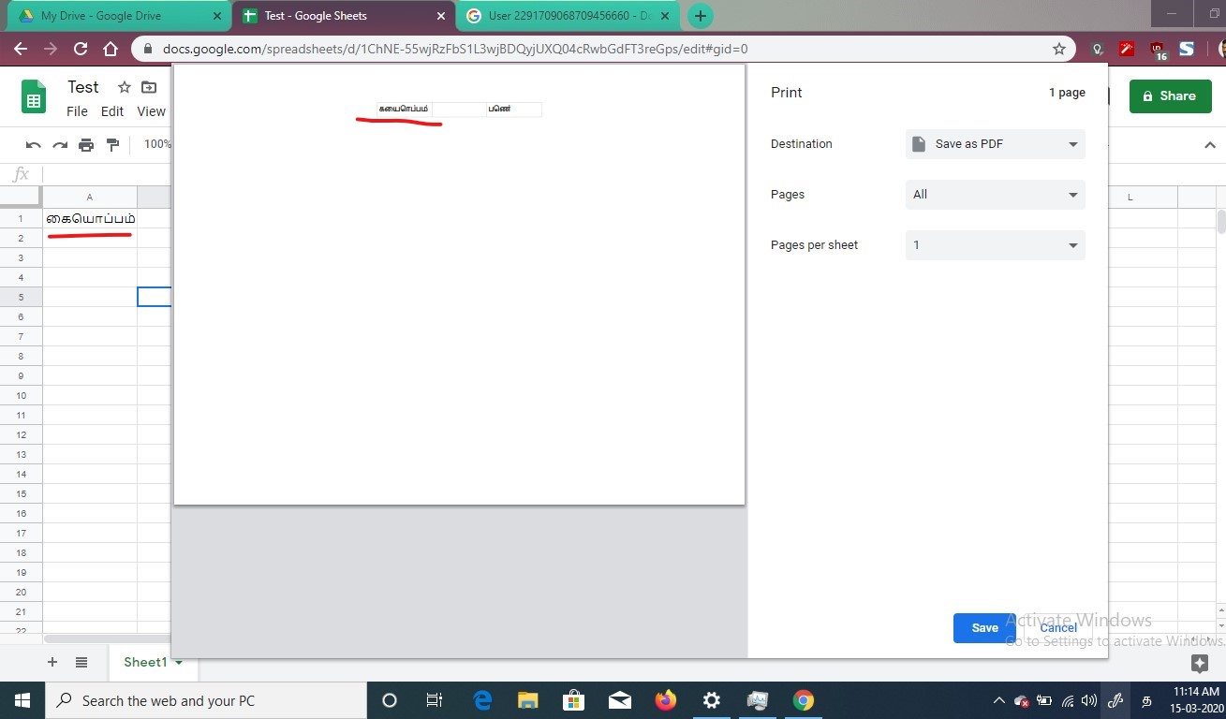The image size is (1226, 719).
Task: Select column L header
Action: (1130, 197)
